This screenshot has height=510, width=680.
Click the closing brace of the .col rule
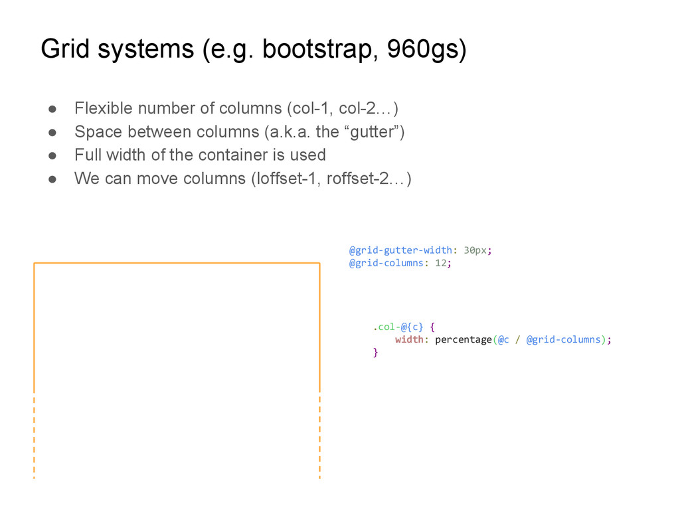[x=376, y=353]
